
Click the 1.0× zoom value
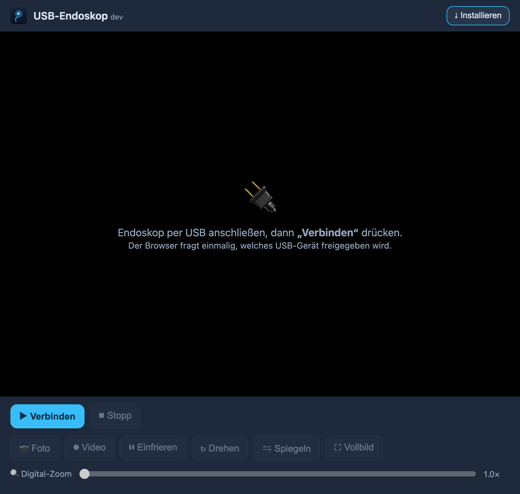[x=491, y=474]
